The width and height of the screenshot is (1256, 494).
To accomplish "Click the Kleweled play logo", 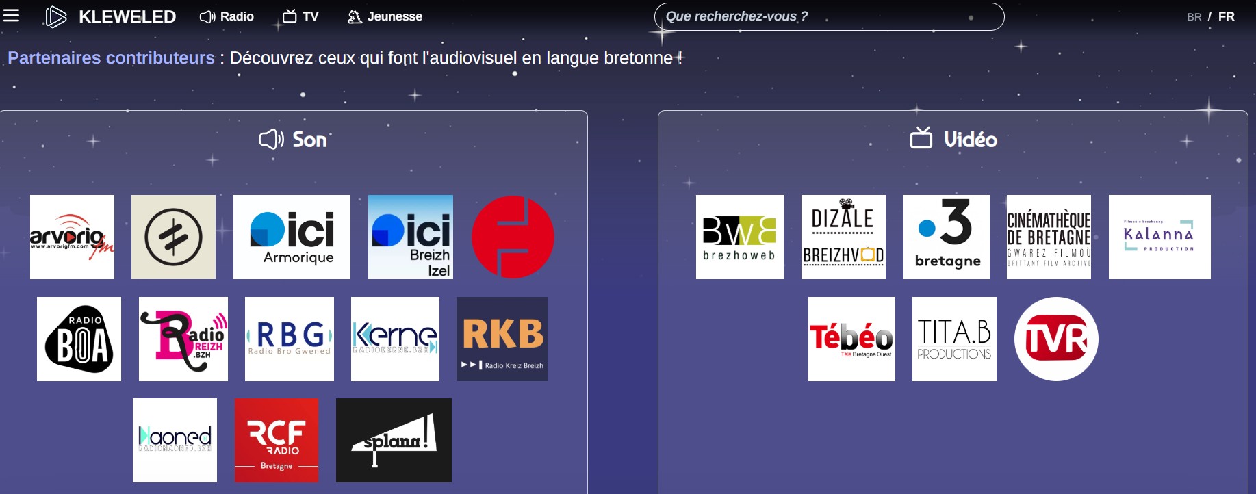I will (55, 16).
